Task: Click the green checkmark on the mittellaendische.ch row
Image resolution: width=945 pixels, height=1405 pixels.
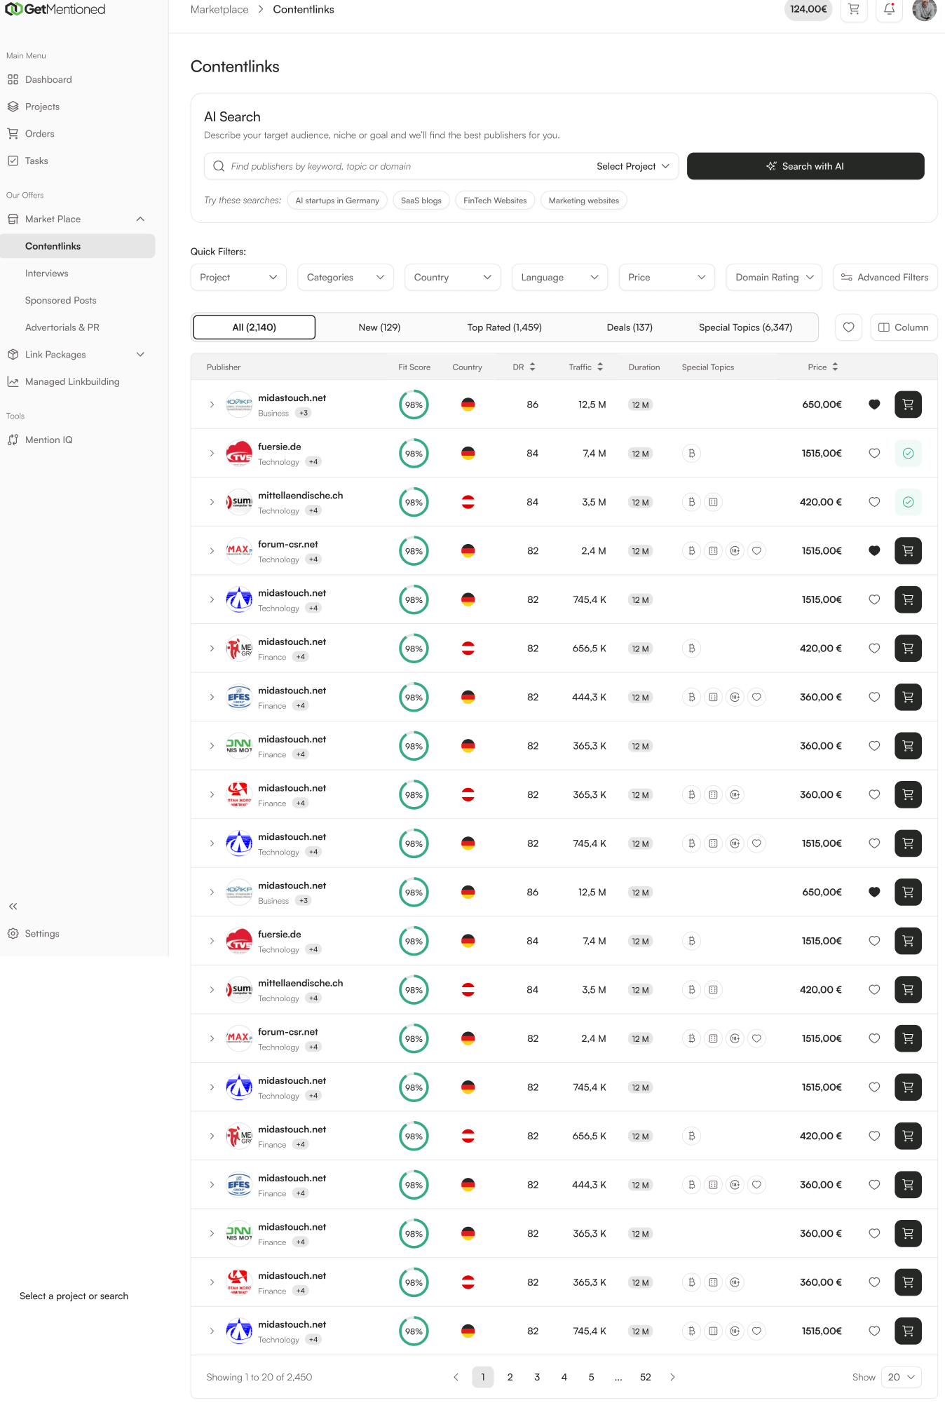Action: (x=908, y=502)
